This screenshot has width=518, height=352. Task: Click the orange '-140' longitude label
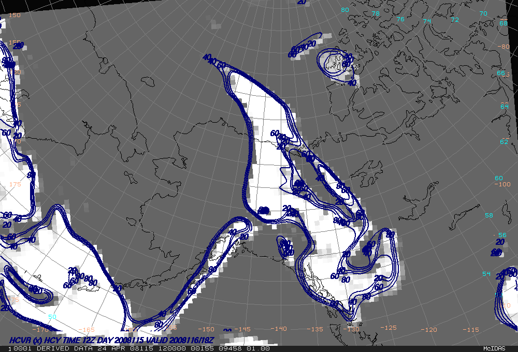(279, 329)
